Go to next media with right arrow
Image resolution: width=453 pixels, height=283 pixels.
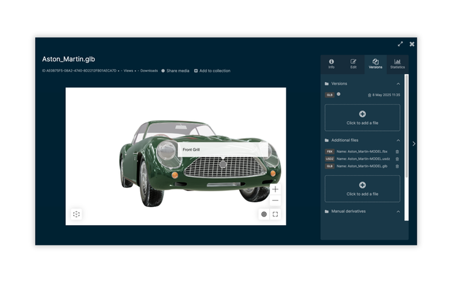pyautogui.click(x=414, y=144)
